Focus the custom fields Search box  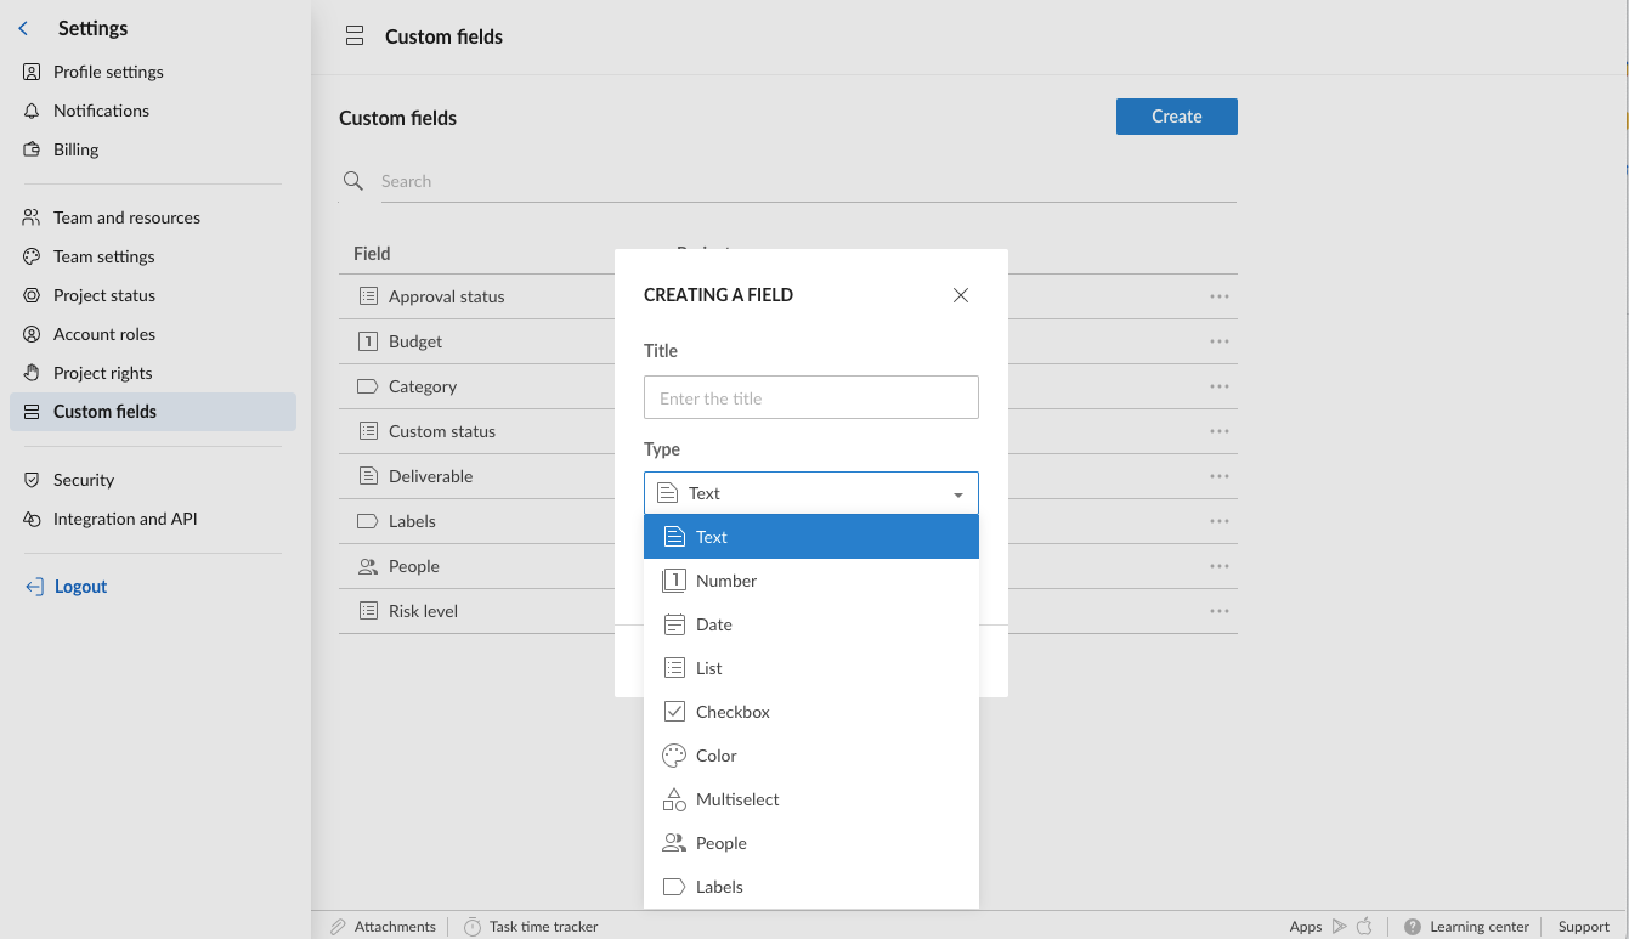[x=808, y=181]
